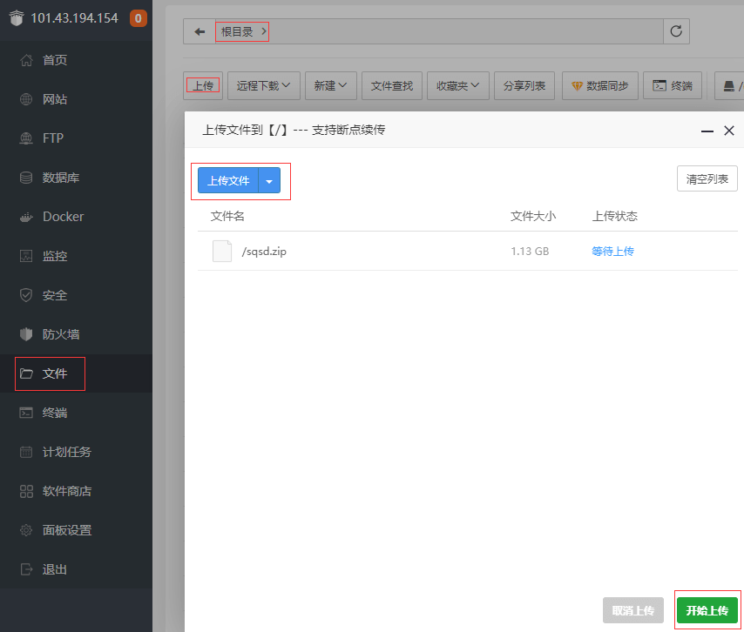Open the 防火墙 firewall page
744x632 pixels.
point(61,334)
